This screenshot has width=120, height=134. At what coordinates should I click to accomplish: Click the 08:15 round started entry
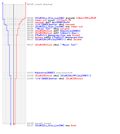(39, 4)
